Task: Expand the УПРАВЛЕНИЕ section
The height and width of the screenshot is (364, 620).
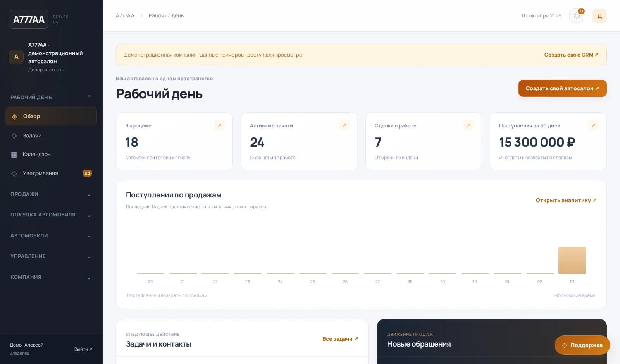Action: pos(51,256)
